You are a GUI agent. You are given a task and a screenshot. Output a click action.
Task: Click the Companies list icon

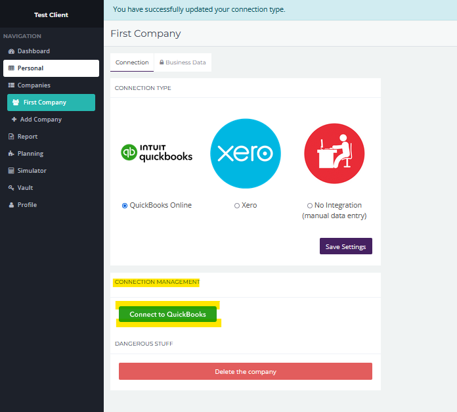coord(11,85)
